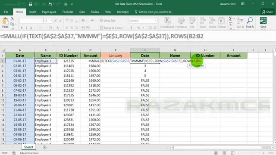Switch to the Insert tab
This screenshot has height=155, width=276.
(33, 12)
